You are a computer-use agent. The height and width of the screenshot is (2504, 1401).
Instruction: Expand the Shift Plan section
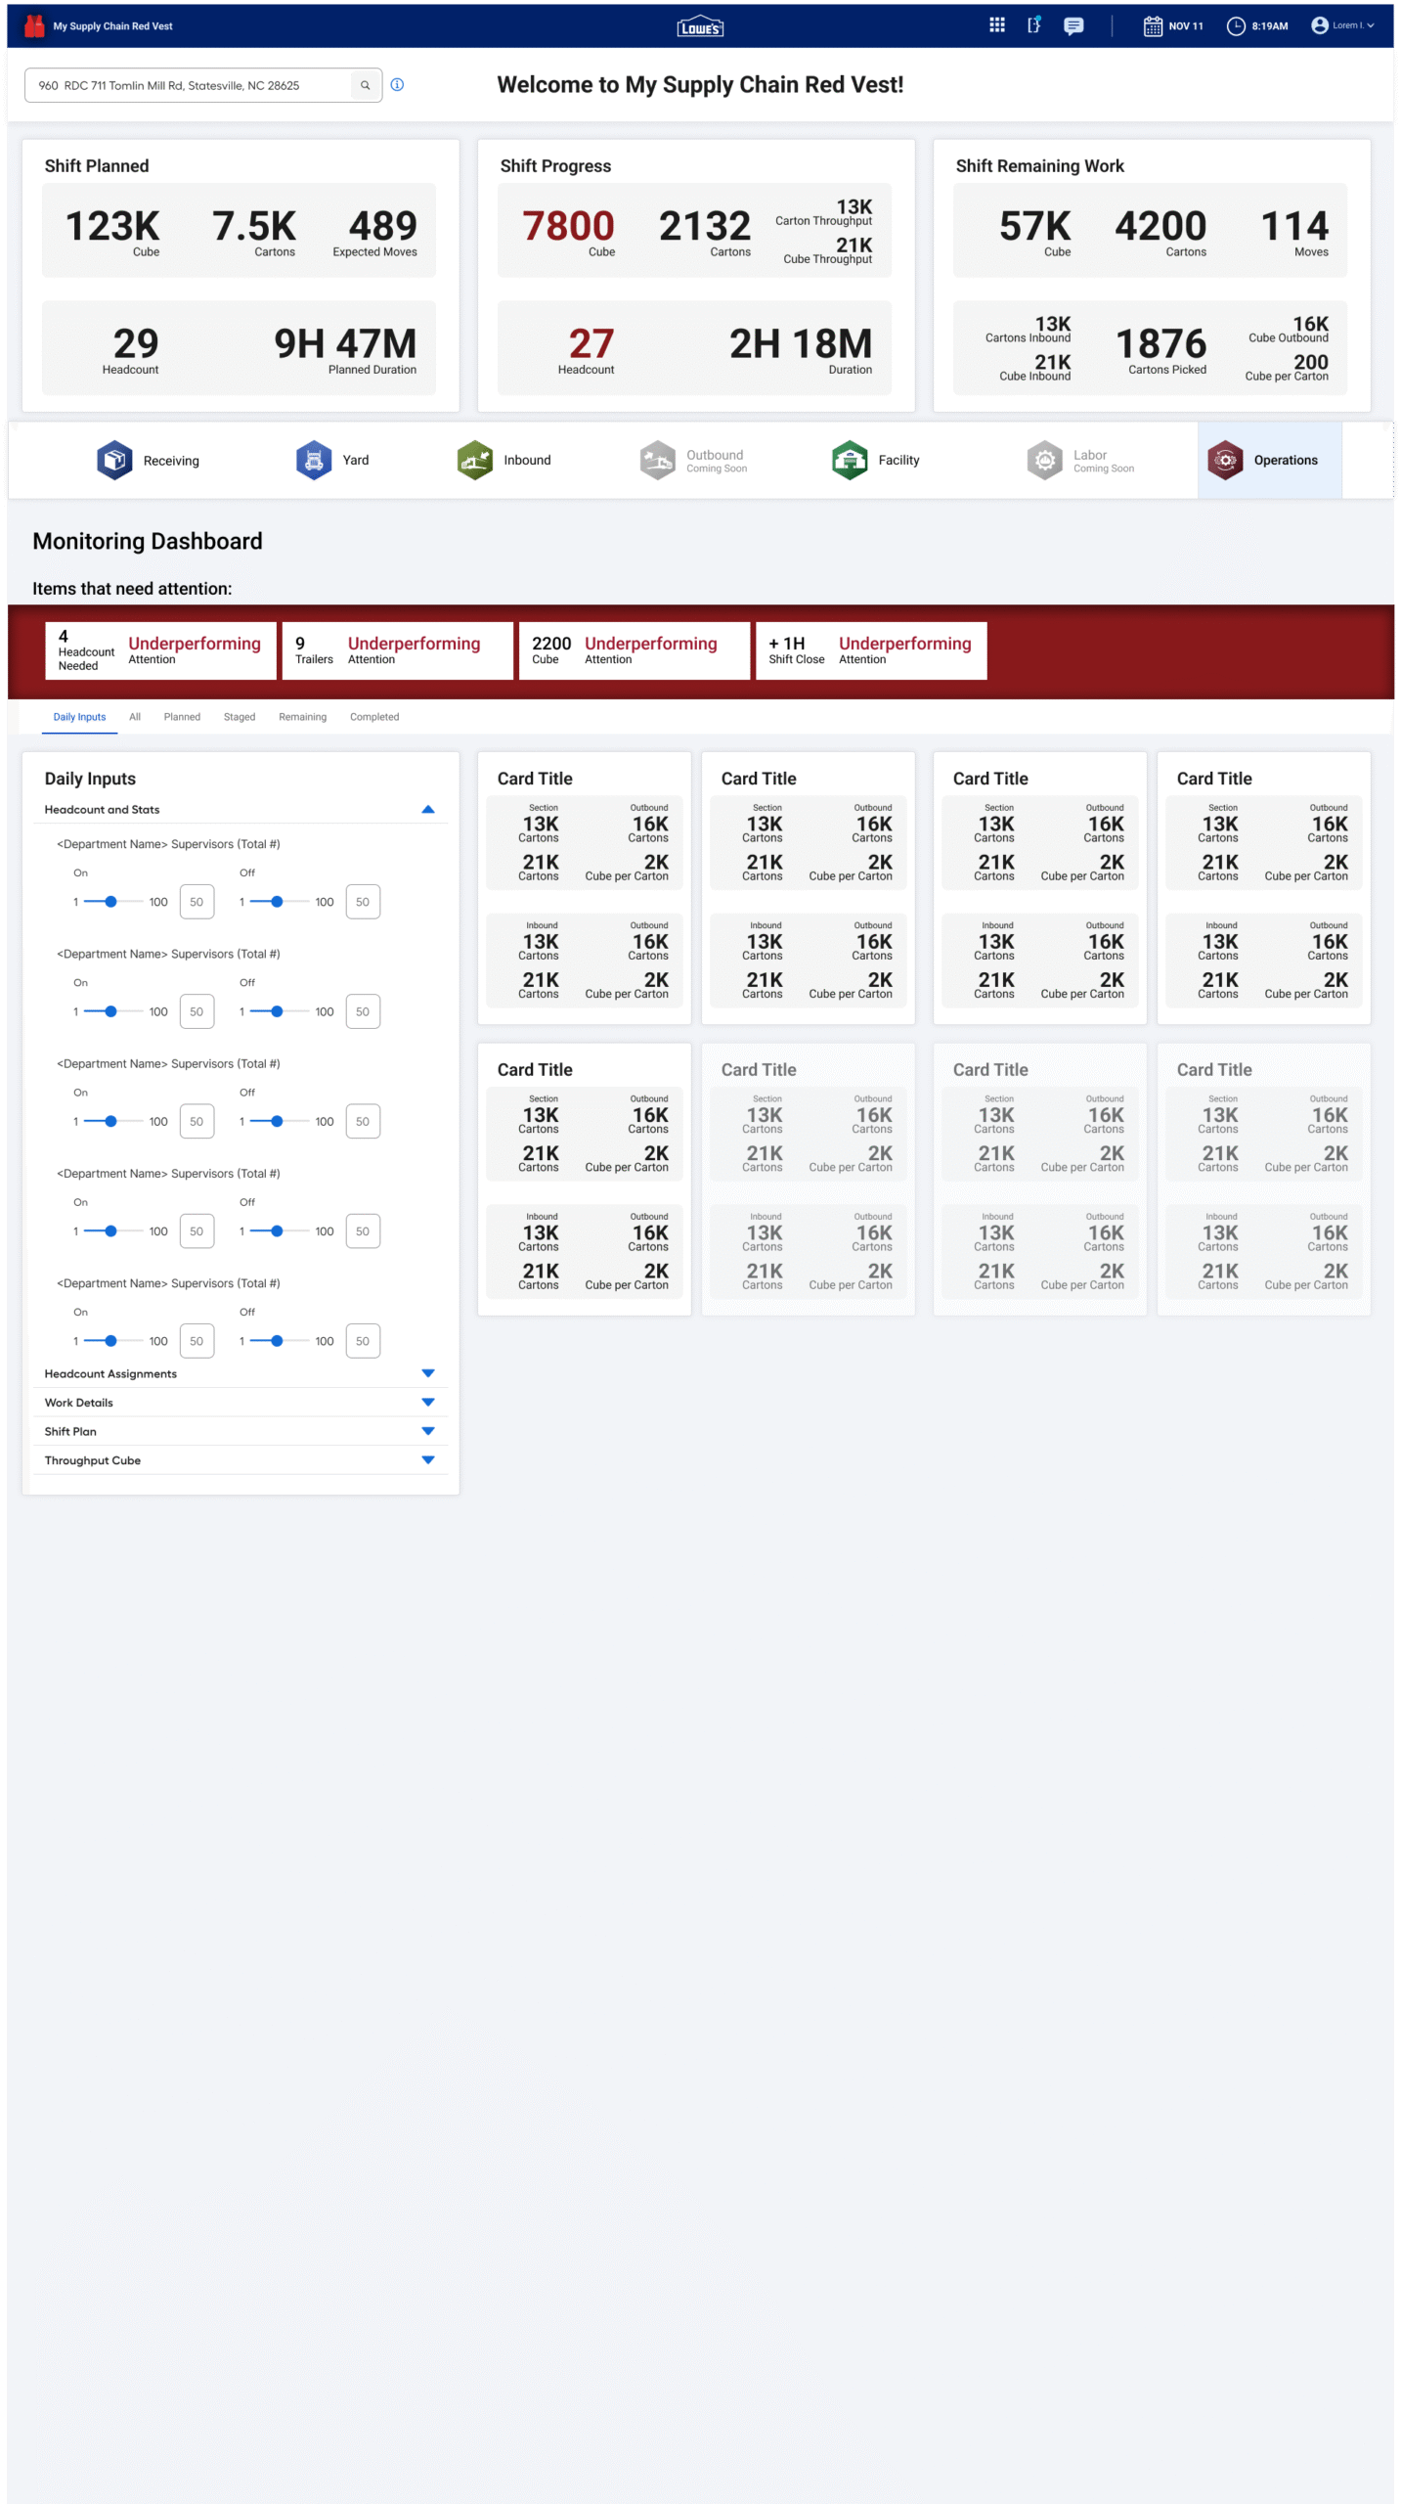click(427, 1431)
